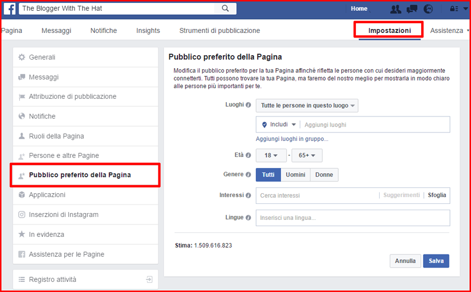Screen dimensions: 471x292
Task: Click the Attribuzione di pubblicazione flag icon
Action: [x=22, y=97]
